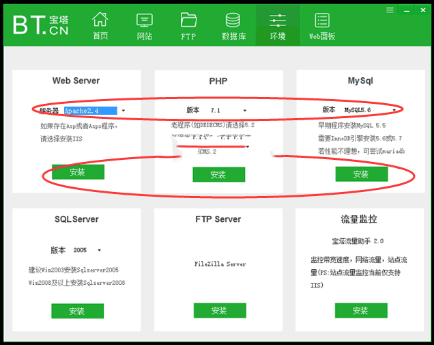Click the PHP card title

point(218,81)
